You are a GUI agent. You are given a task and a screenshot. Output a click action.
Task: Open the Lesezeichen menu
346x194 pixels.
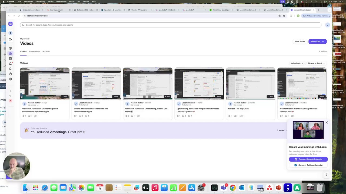point(61,2)
